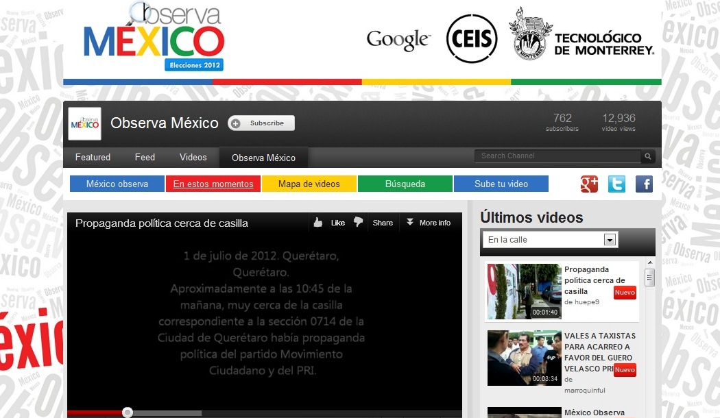This screenshot has width=720, height=418.
Task: Click the Like text on the video
Action: tap(337, 223)
